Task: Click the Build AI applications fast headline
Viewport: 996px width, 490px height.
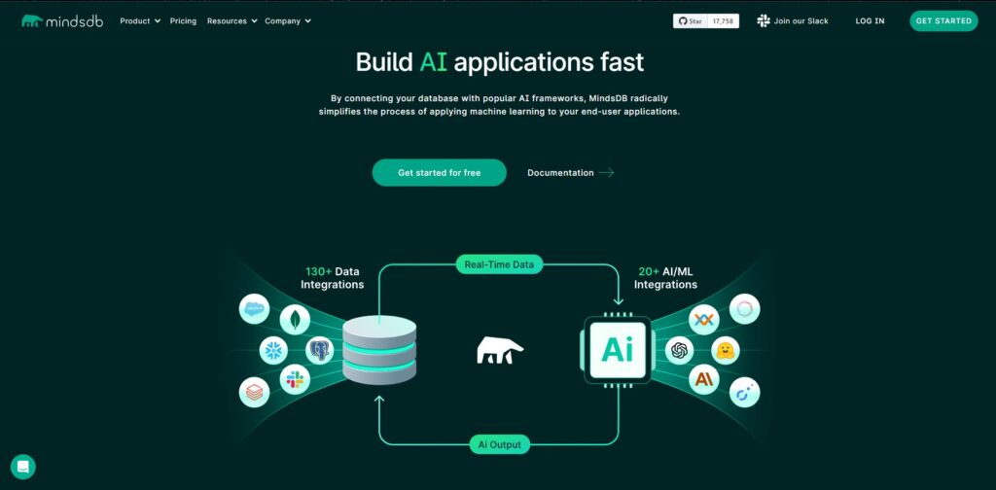Action: click(x=500, y=62)
